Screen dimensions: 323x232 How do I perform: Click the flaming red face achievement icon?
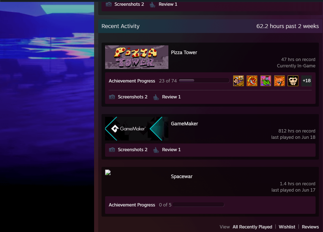click(252, 81)
